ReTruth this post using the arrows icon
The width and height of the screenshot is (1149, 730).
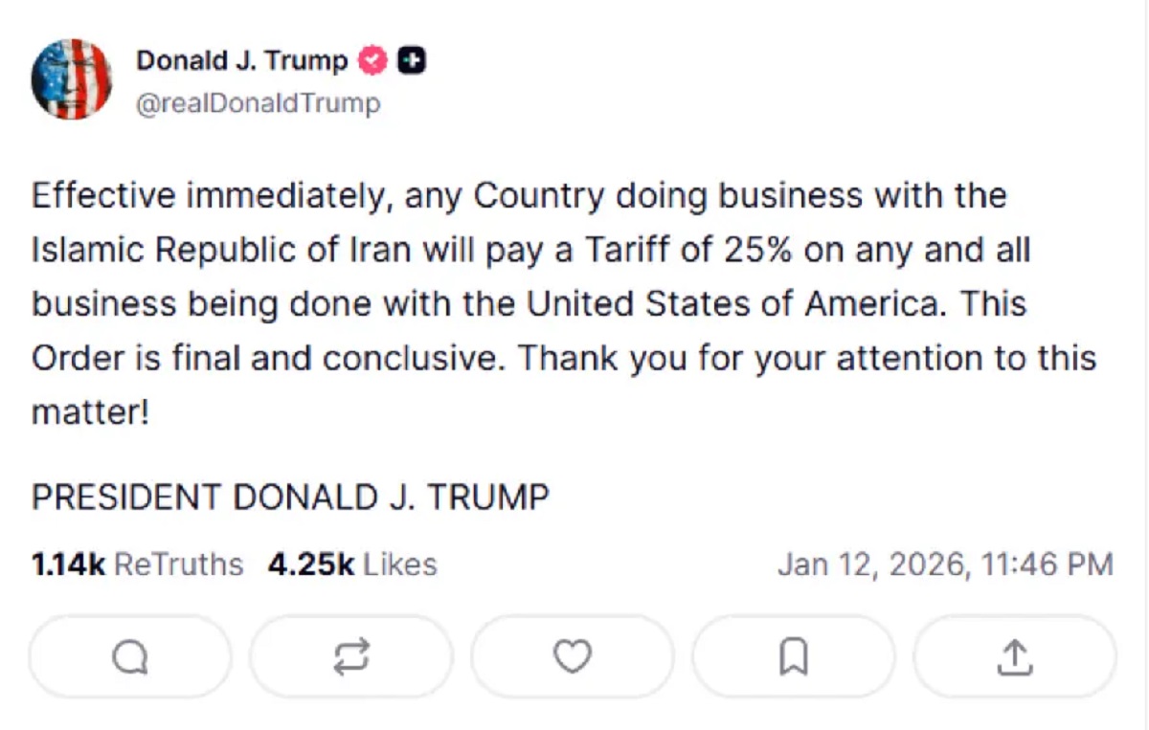click(x=351, y=656)
